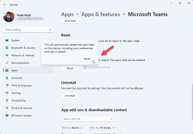Click the Windows Update refresh icon

click(7, 116)
